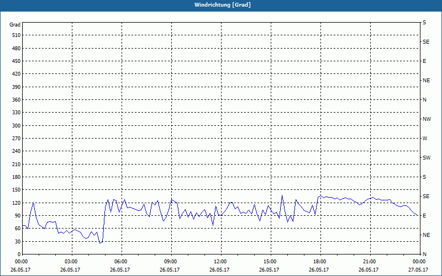This screenshot has height=276, width=442.
Task: Select the 09:00 time label
Action: point(171,262)
